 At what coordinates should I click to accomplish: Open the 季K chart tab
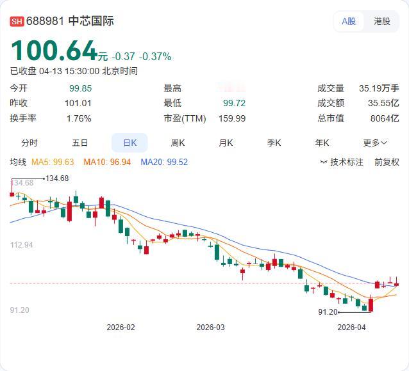[274, 143]
